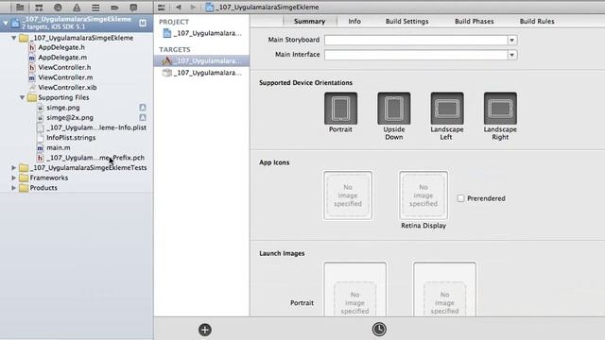The height and width of the screenshot is (340, 605).
Task: Click the _107_UygulamalaraSimgeEkleme jump bar title
Action: click(x=267, y=7)
